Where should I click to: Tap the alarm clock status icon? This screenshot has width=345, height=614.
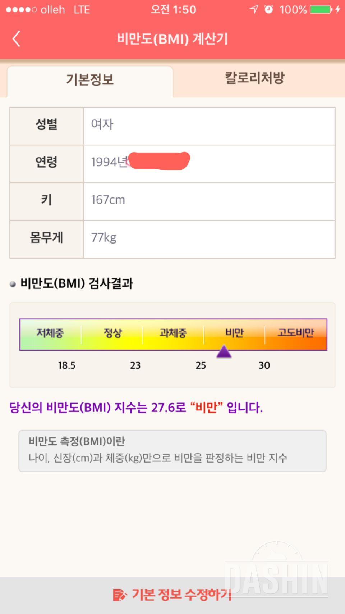[x=268, y=9]
